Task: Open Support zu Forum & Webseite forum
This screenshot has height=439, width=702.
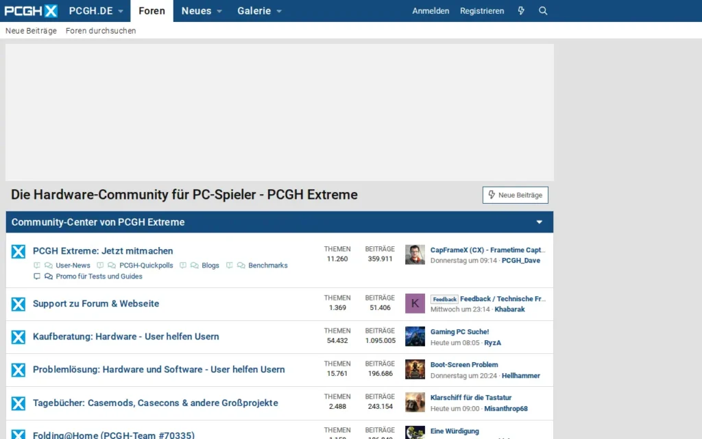Action: [96, 304]
